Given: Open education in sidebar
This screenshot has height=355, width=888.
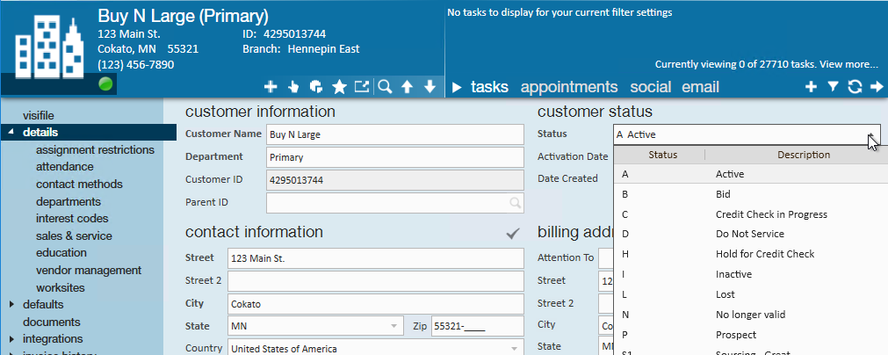Looking at the screenshot, I should coord(61,253).
